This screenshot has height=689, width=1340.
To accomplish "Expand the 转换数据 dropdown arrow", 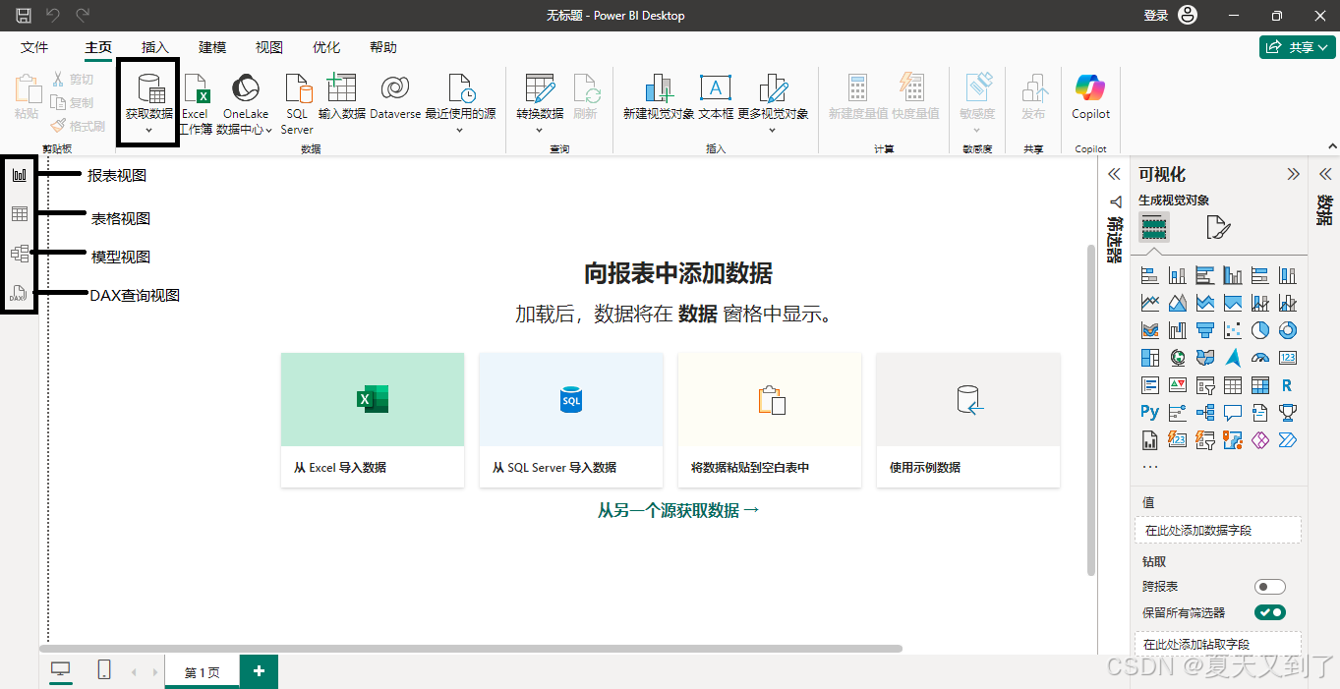I will tap(540, 130).
